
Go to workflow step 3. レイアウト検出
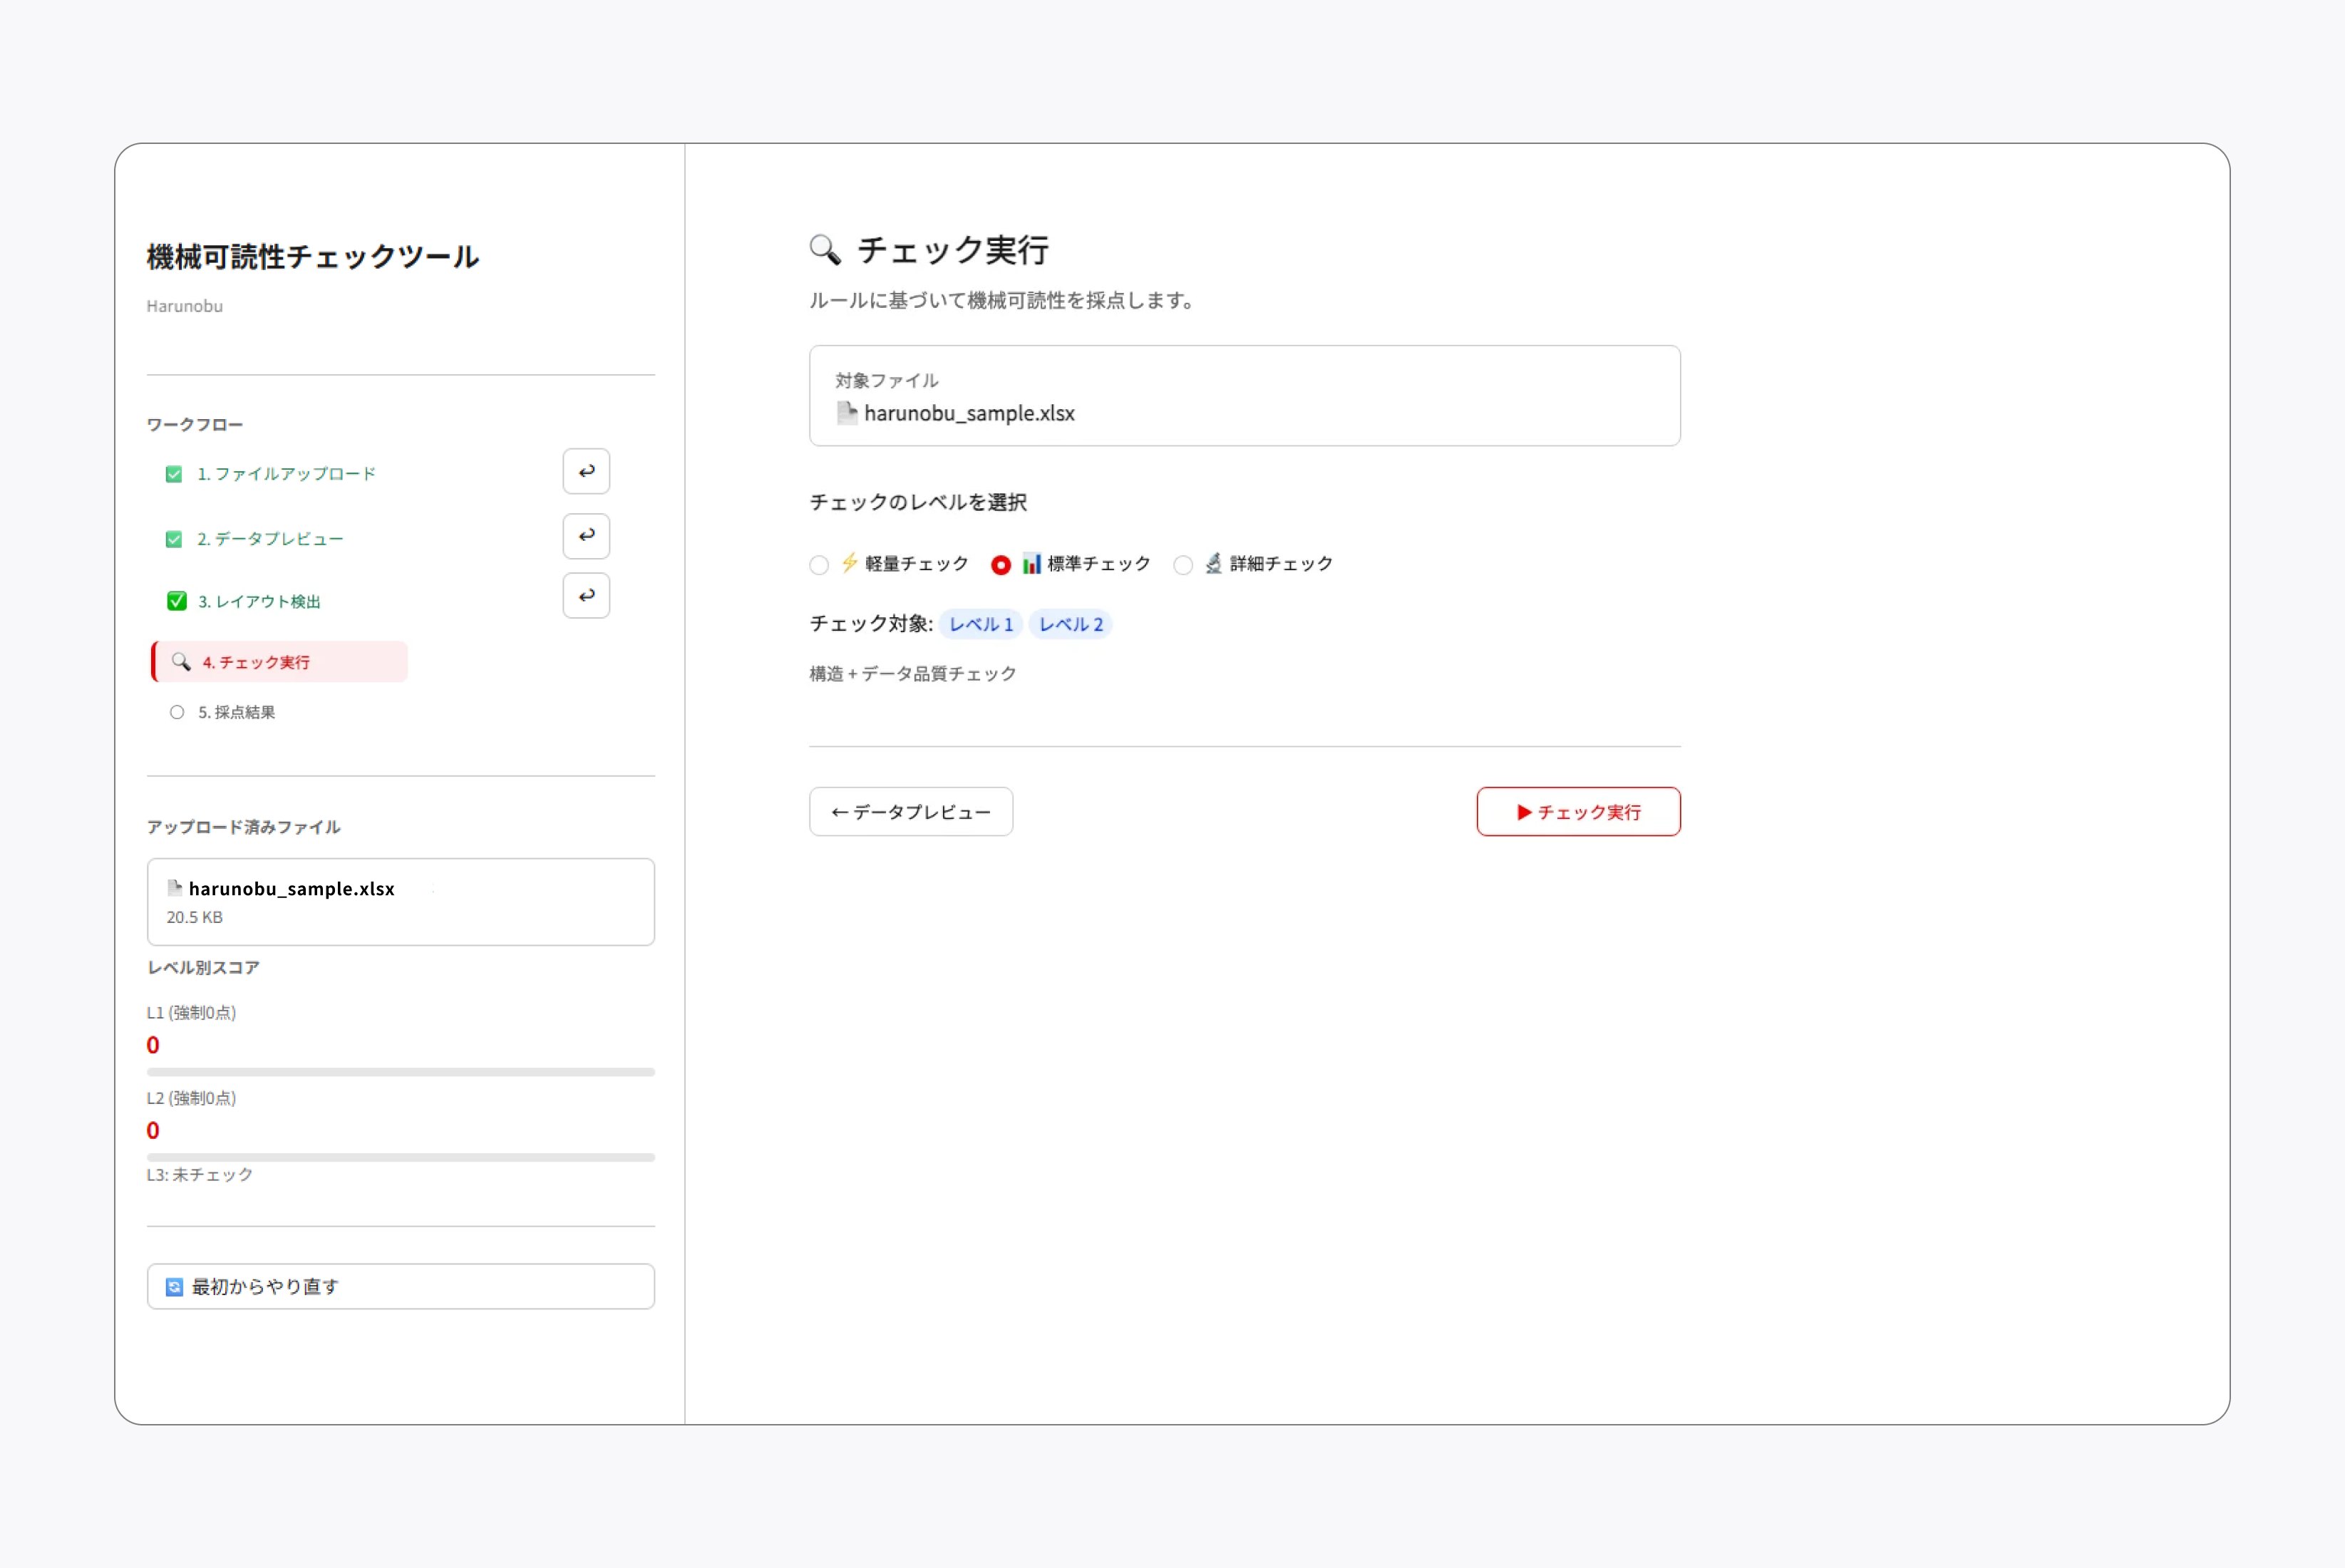[x=259, y=601]
